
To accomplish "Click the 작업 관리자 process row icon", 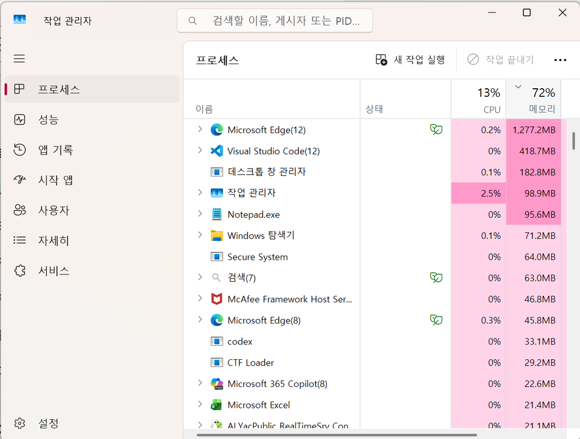I will (x=217, y=193).
